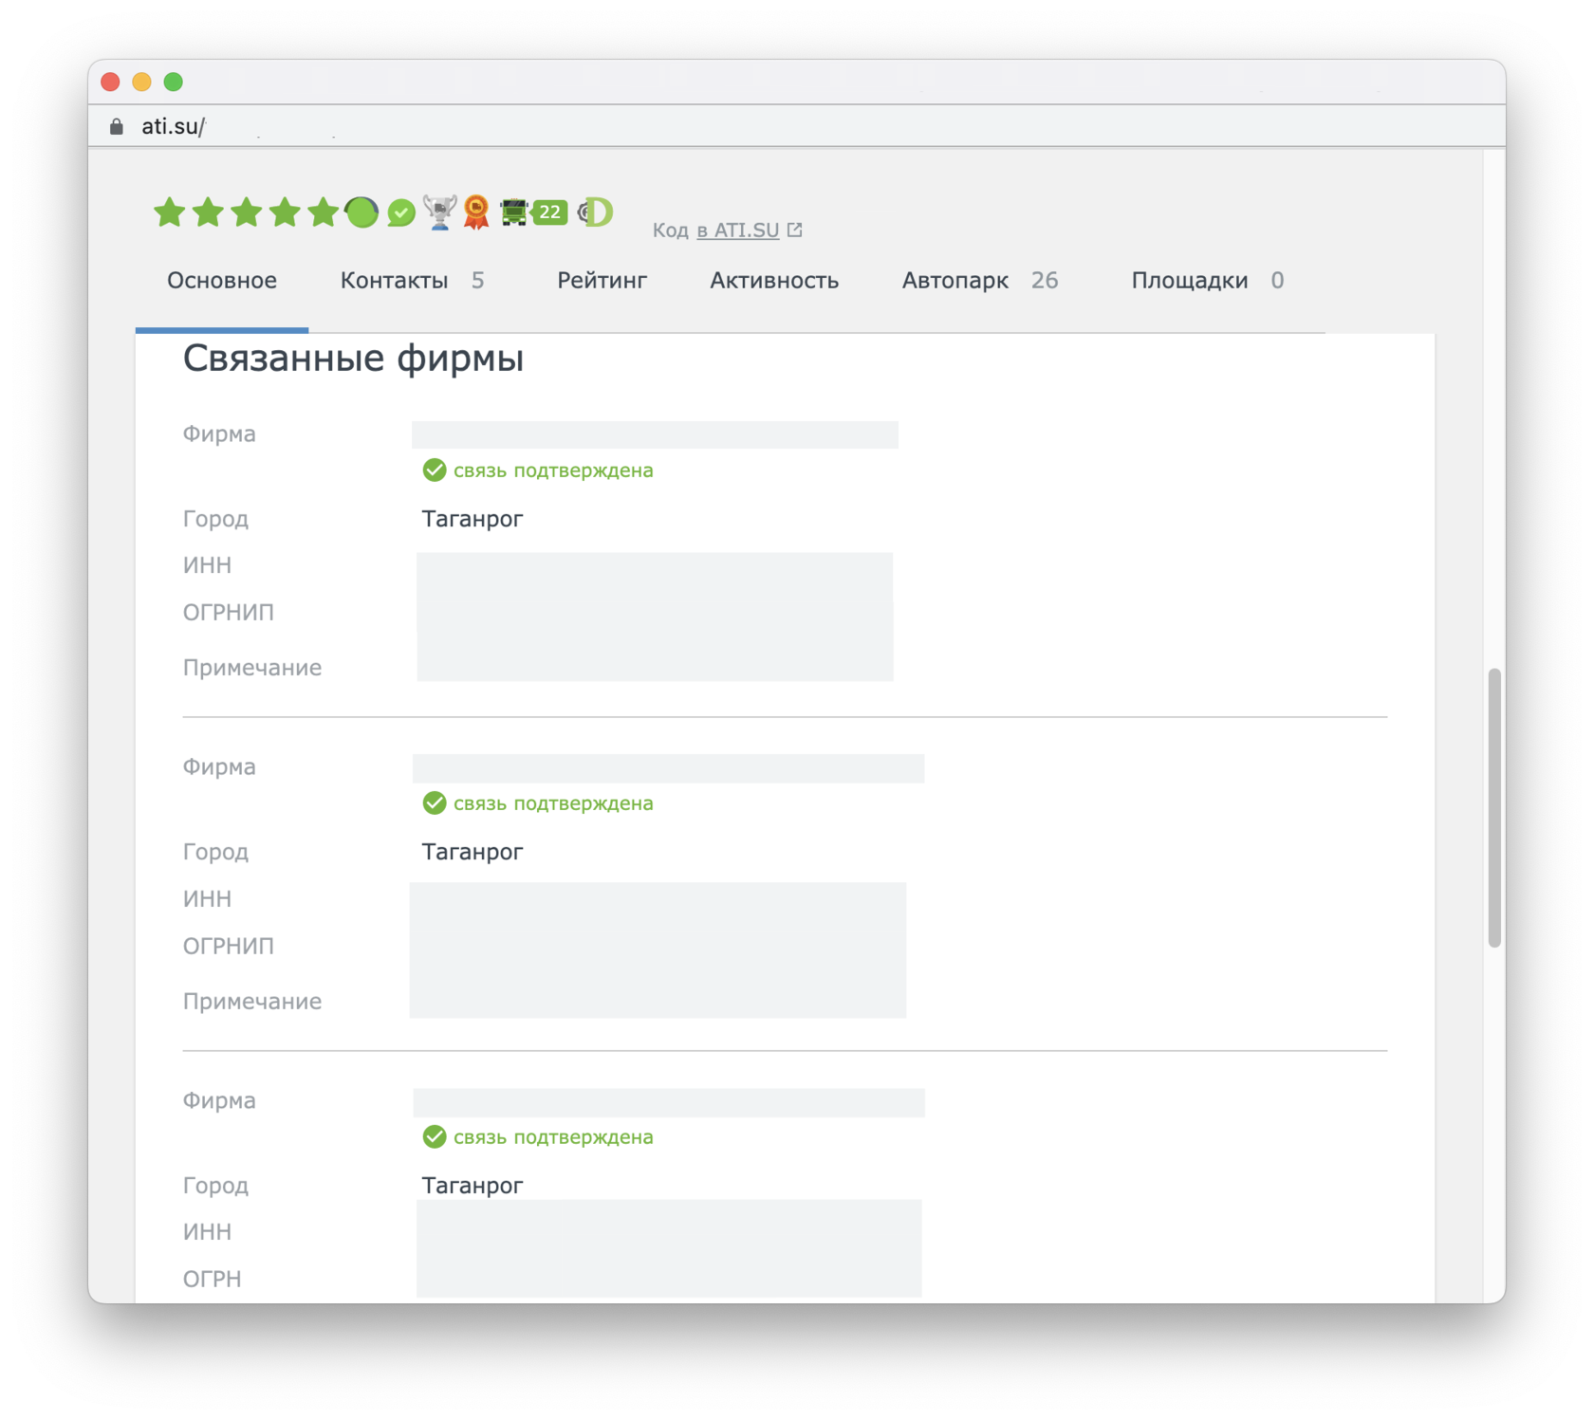Image resolution: width=1594 pixels, height=1420 pixels.
Task: Click the external link icon next to ATI.SU
Action: coord(795,230)
